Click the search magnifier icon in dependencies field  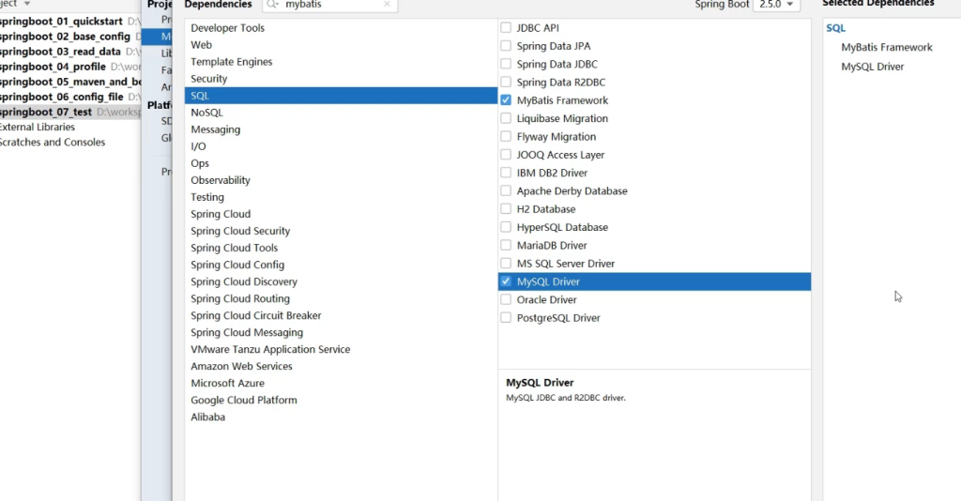pos(272,5)
